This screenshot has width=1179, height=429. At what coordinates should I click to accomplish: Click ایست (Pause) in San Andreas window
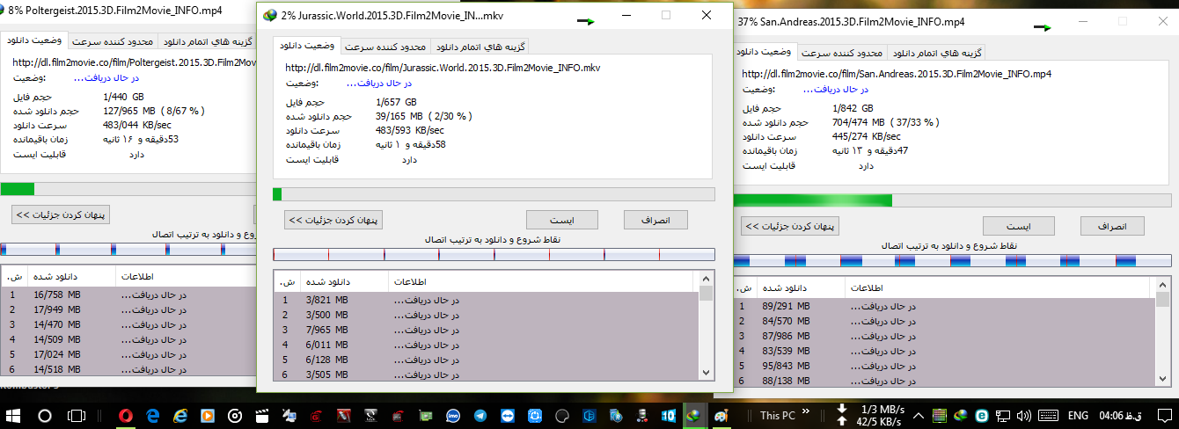[x=1018, y=226]
